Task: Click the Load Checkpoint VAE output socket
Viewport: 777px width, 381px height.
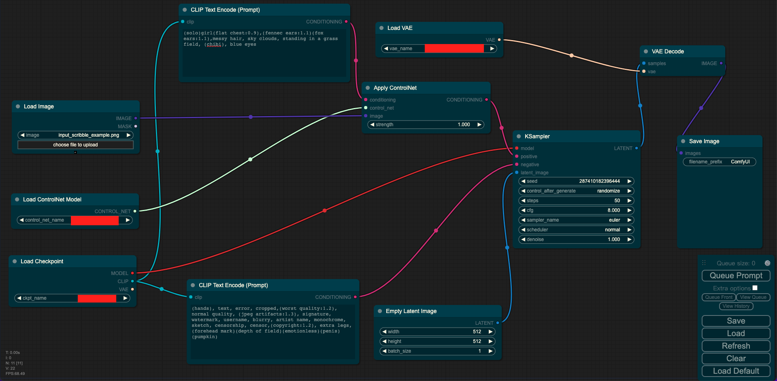Action: [132, 289]
